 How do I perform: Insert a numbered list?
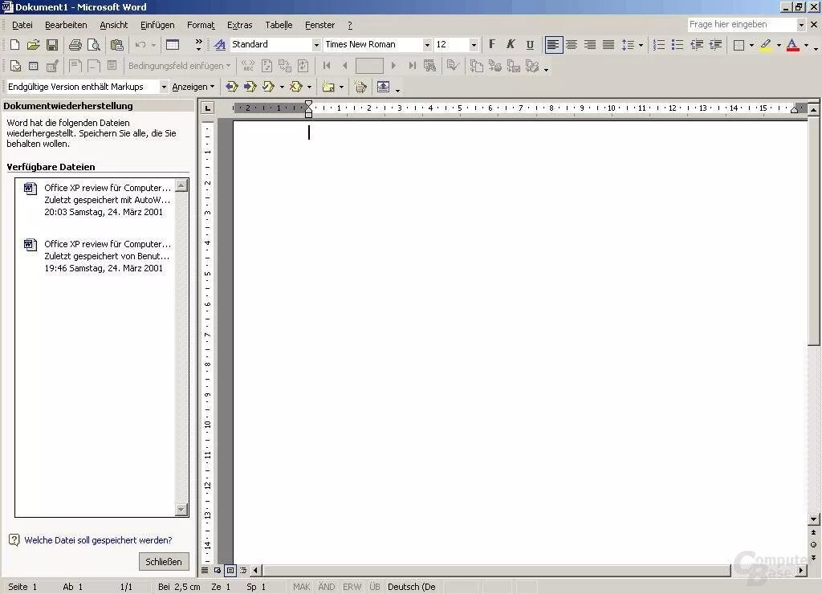point(659,45)
